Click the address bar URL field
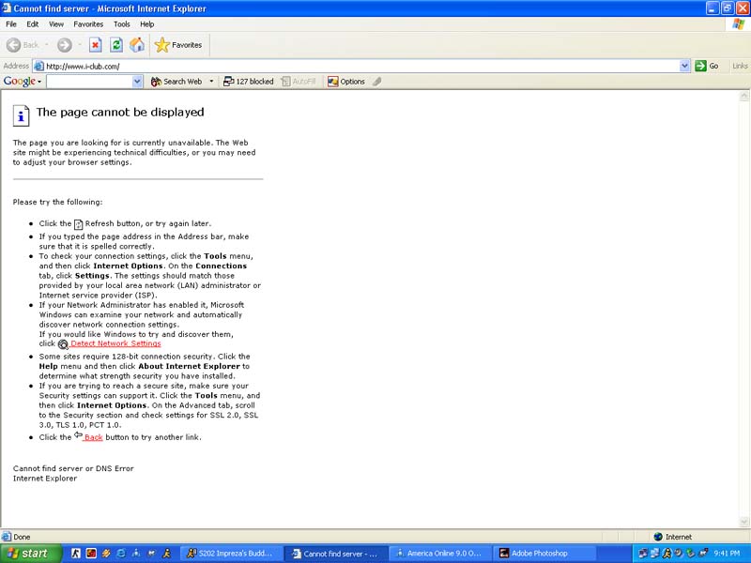Image resolution: width=751 pixels, height=563 pixels. (x=357, y=66)
